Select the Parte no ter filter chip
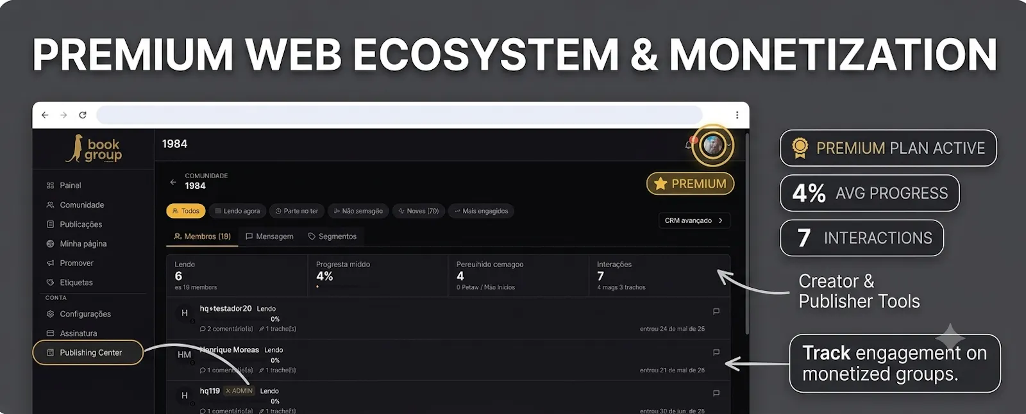This screenshot has width=1026, height=414. 297,211
